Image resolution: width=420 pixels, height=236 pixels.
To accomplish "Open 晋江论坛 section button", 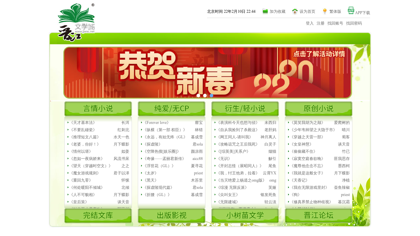I will 319,216.
